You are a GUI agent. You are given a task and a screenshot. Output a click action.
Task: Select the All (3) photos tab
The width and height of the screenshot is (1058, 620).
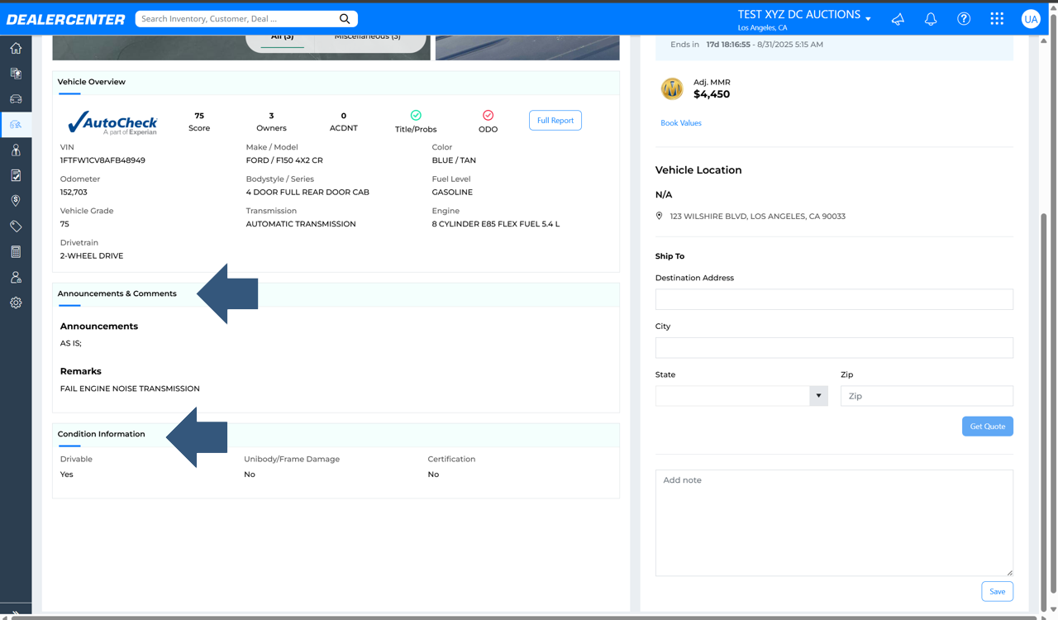point(282,37)
